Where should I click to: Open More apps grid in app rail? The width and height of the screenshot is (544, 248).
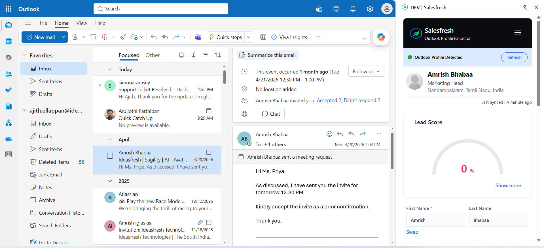9,154
